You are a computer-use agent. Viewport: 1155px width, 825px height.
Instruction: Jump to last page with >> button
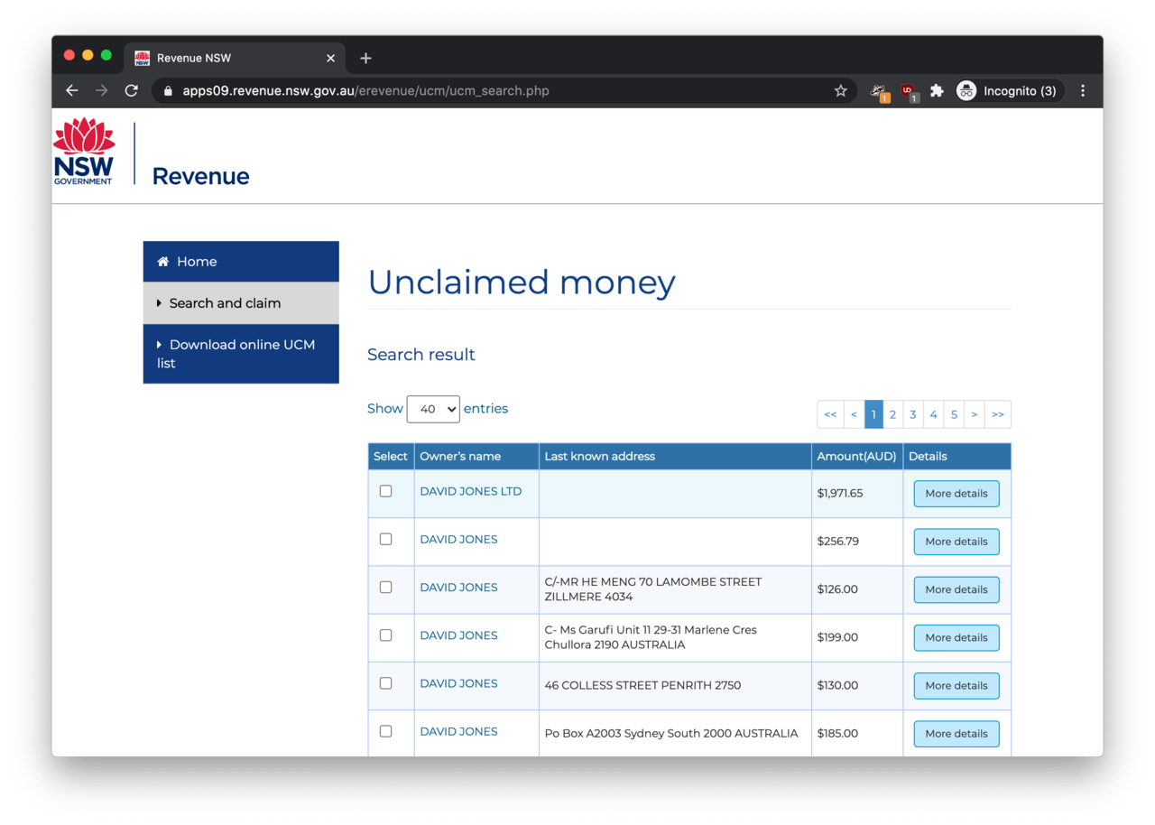997,414
